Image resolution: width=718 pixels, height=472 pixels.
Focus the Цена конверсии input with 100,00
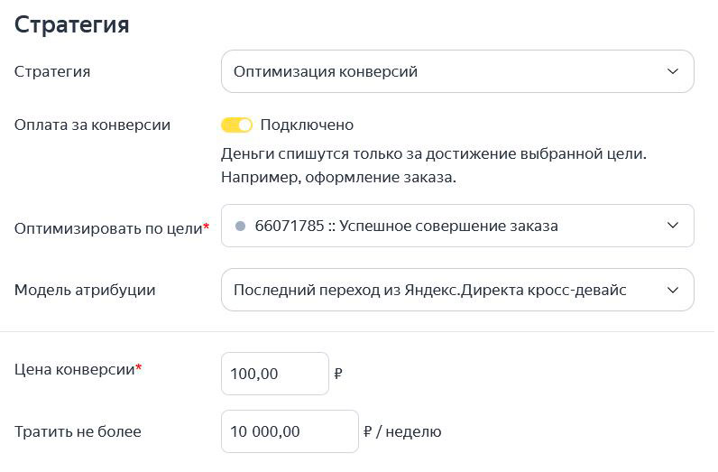tap(275, 374)
